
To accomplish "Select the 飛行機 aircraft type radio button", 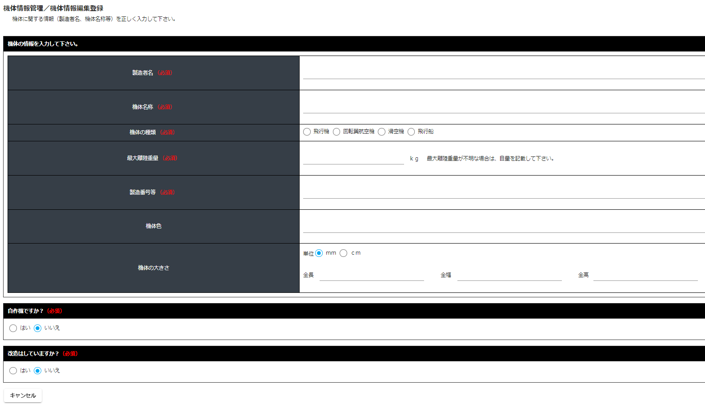I will tap(307, 132).
